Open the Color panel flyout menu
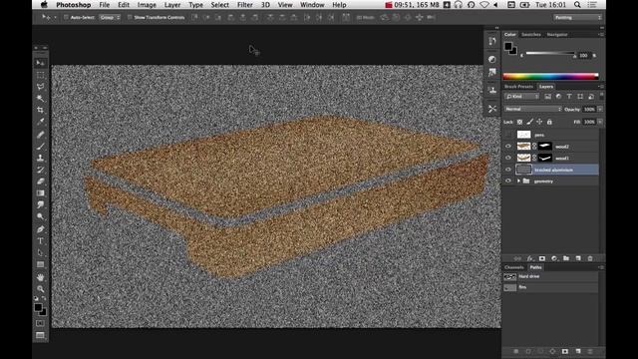The image size is (638, 359). coord(601,35)
